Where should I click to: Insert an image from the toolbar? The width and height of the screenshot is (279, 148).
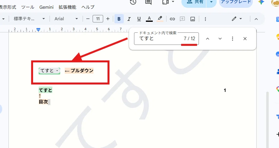[x=193, y=19]
